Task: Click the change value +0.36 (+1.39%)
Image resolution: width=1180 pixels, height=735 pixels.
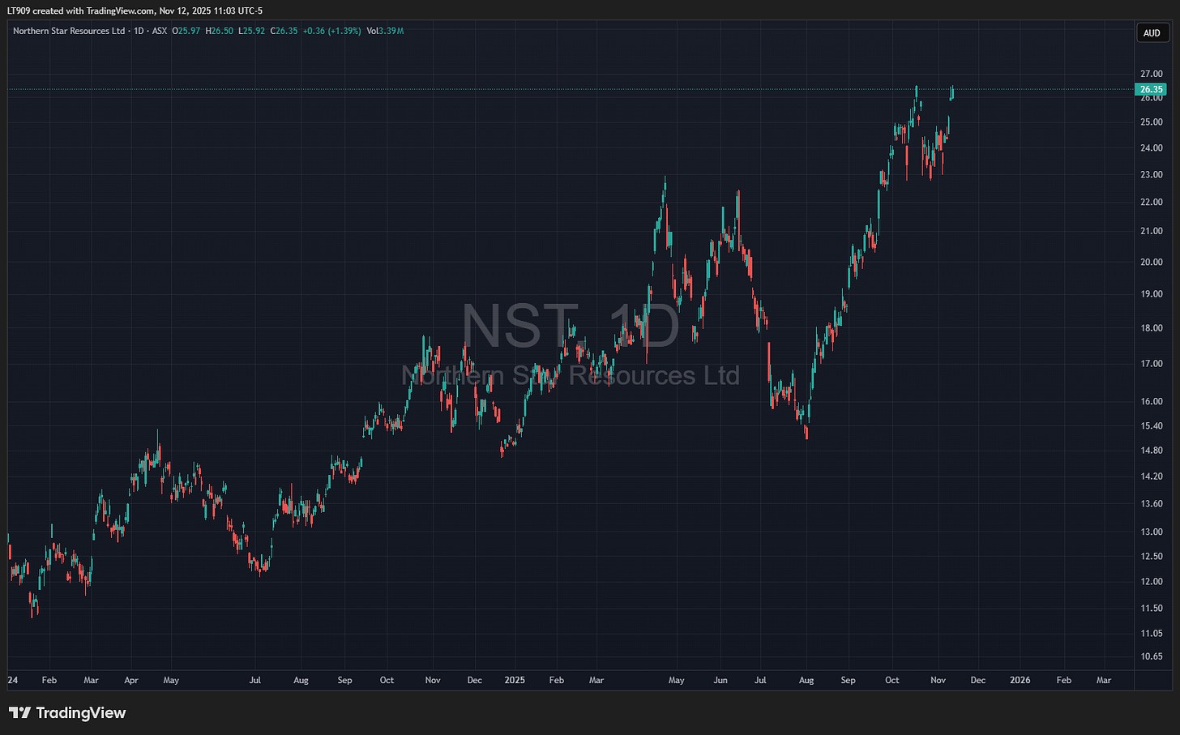Action: pos(331,31)
